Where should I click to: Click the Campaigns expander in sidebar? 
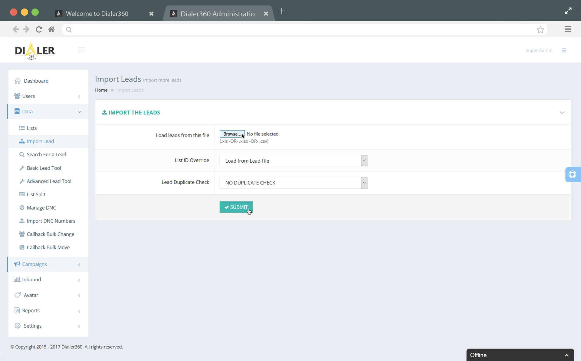click(79, 264)
